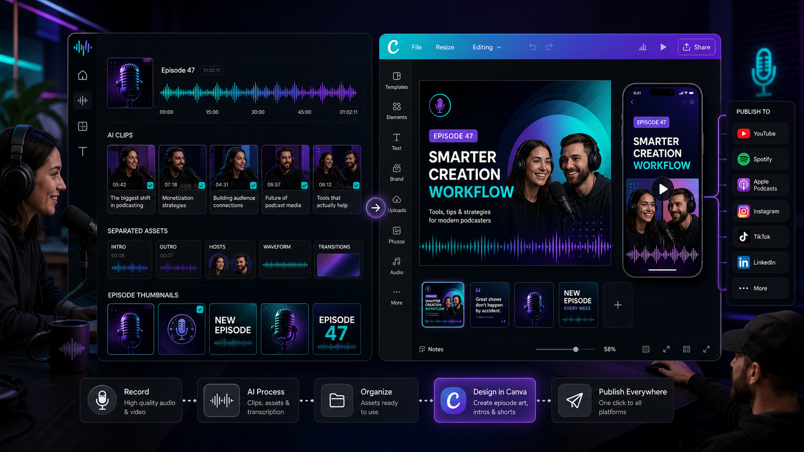Select the 'NEW EPISODE EVERY WEEK' page thumbnail
The width and height of the screenshot is (804, 452).
[x=578, y=305]
